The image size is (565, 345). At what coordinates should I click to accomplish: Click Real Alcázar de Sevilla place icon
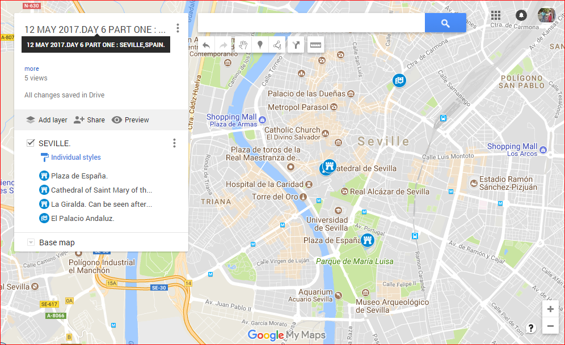344,191
